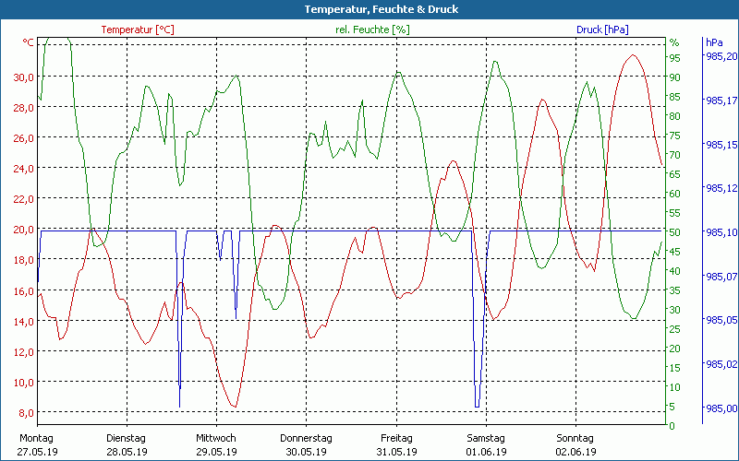Click the green % unit label on humidity axis
Image resolution: width=739 pixels, height=461 pixels.
673,42
